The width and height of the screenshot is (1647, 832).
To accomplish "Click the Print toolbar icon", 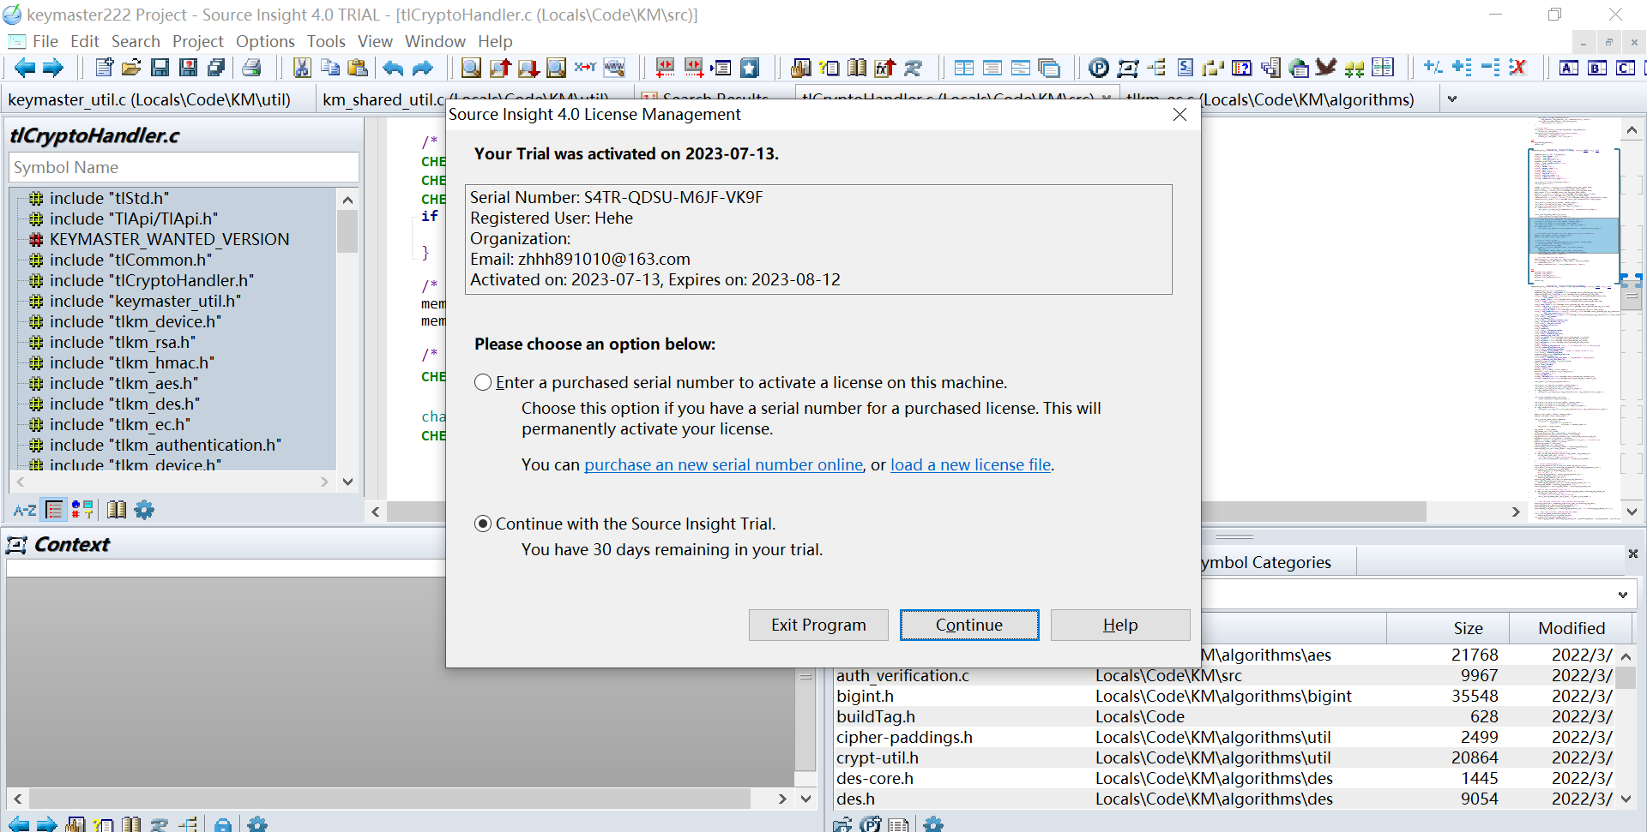I will (x=251, y=68).
